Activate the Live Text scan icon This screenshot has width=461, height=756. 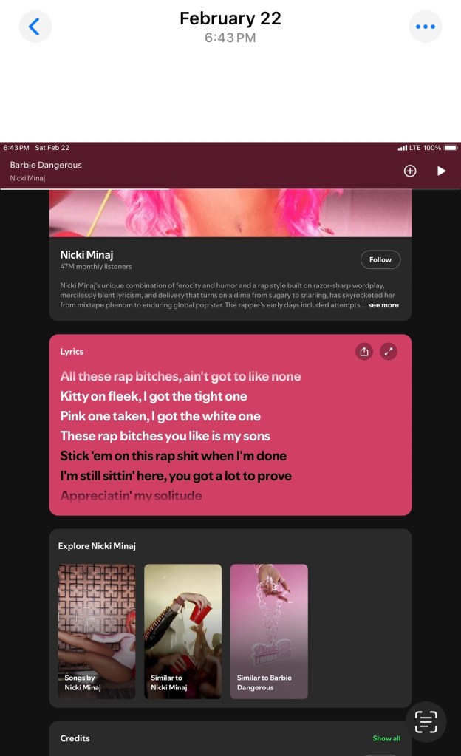click(426, 722)
